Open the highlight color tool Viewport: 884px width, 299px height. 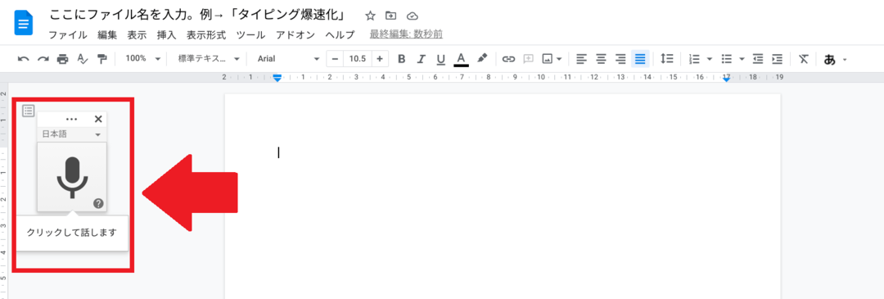(x=481, y=59)
